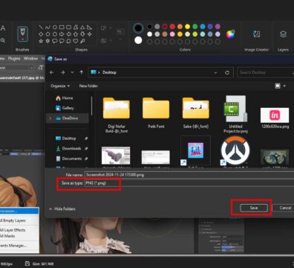Select the Line shape
Screen dimensions: 294x268
pyautogui.click(x=41, y=27)
